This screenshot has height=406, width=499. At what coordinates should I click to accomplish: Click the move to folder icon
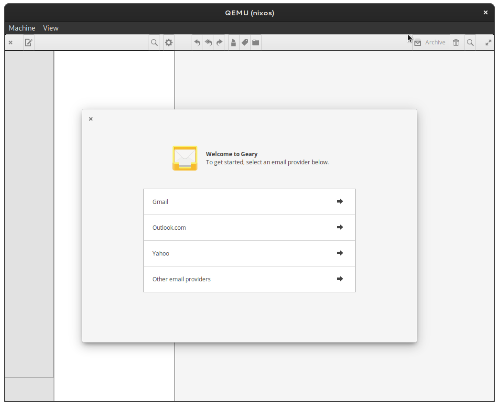point(256,43)
